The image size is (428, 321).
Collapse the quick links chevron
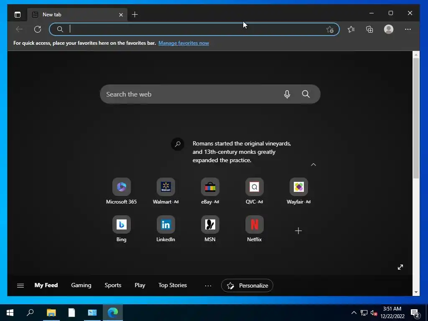[313, 165]
